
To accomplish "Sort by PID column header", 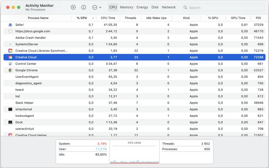I will click(258, 18).
